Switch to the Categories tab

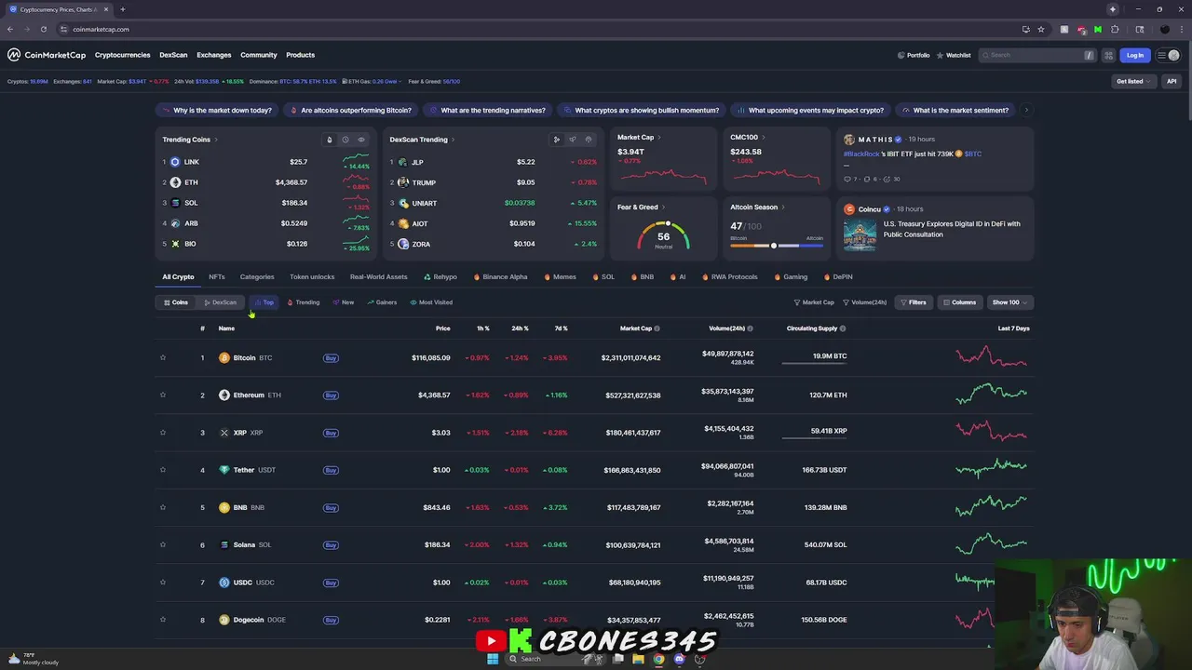click(257, 276)
